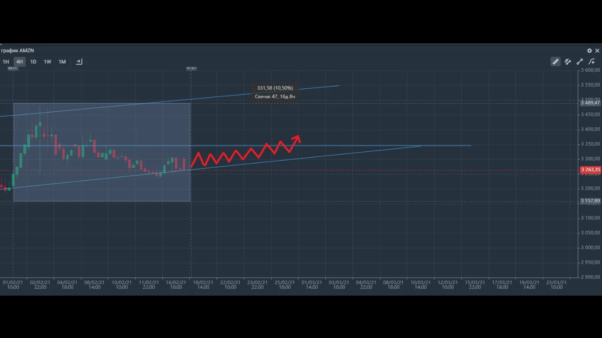
Task: Click the 3 489,47 price marker
Action: click(x=590, y=103)
